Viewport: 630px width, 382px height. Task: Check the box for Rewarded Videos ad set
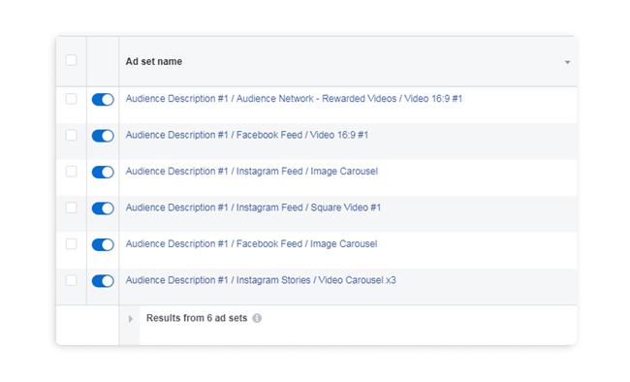click(71, 99)
